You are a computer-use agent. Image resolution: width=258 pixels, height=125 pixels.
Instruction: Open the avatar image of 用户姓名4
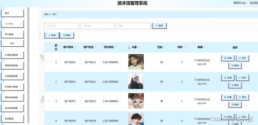tap(136, 119)
